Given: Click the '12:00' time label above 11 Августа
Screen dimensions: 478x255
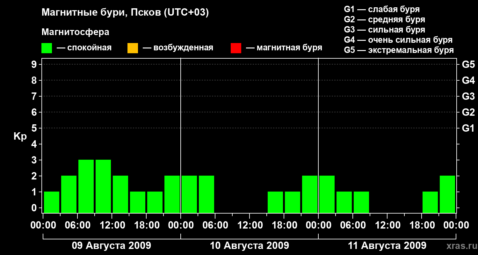Looking at the screenshot, I should (387, 225).
